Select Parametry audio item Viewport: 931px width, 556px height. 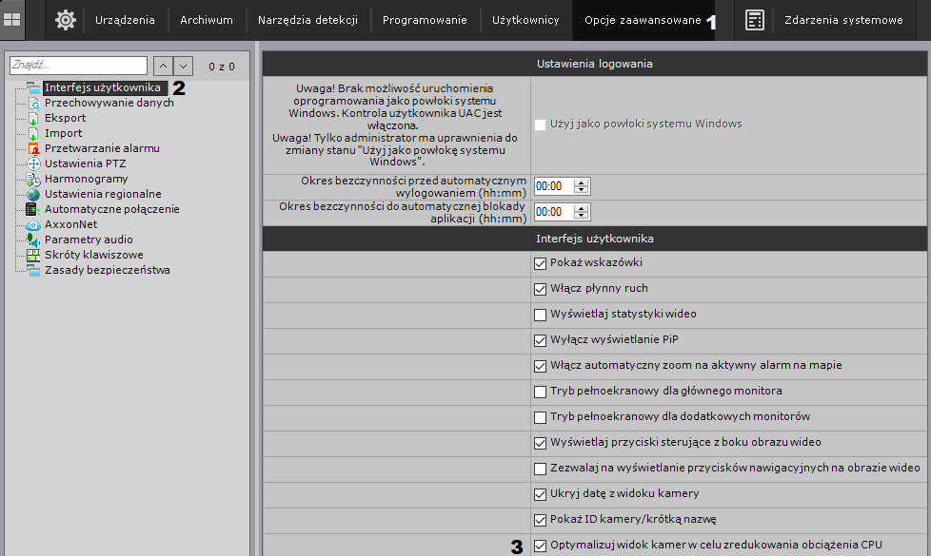click(x=89, y=240)
